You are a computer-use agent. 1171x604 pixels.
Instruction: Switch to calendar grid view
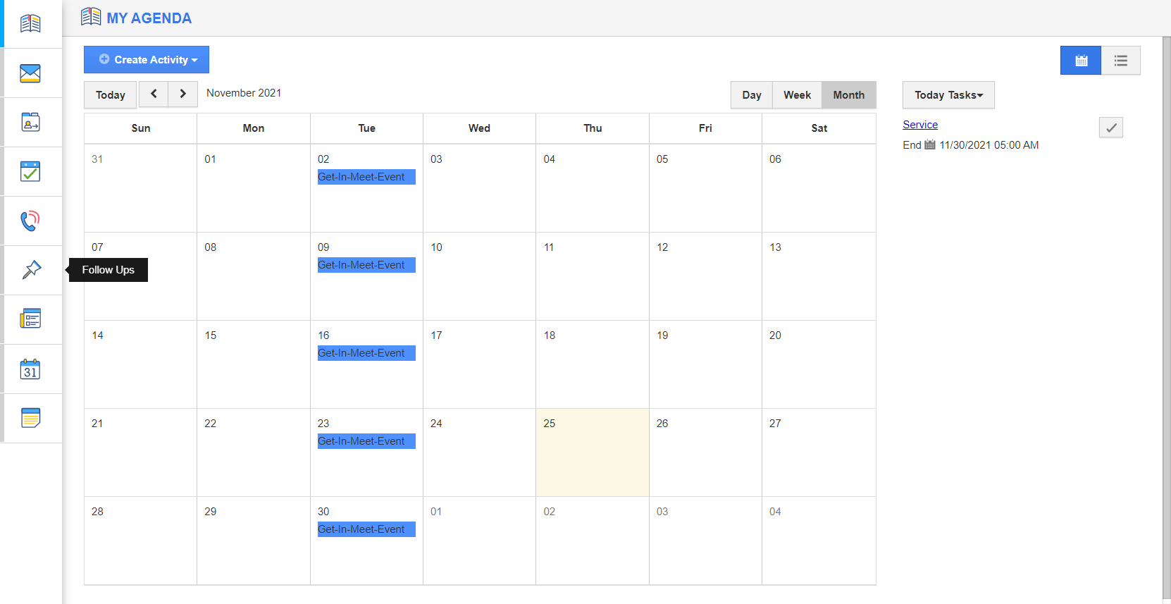[1081, 61]
